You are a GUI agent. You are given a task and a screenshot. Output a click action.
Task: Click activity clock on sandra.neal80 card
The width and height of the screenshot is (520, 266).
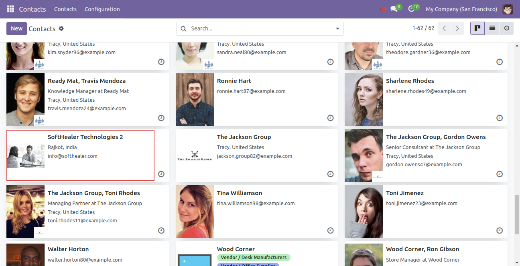pos(330,62)
